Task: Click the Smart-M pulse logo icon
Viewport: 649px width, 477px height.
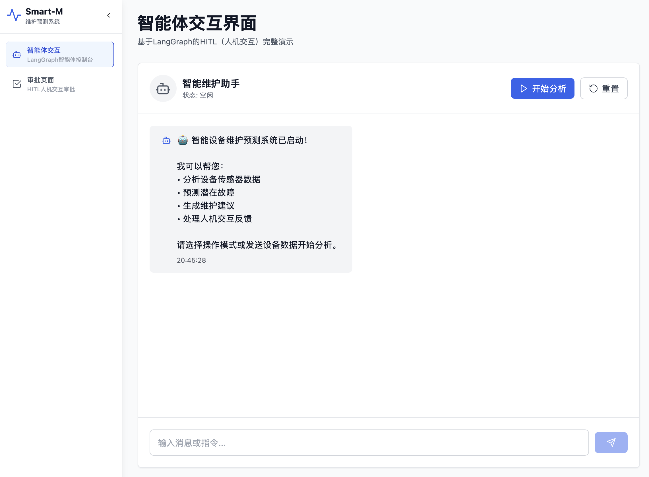Action: coord(14,15)
